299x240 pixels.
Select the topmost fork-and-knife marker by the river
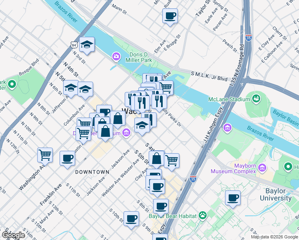154,79
